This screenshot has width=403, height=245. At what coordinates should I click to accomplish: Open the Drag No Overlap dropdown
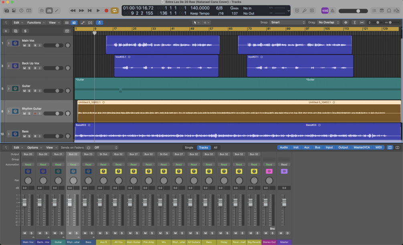[x=328, y=22]
